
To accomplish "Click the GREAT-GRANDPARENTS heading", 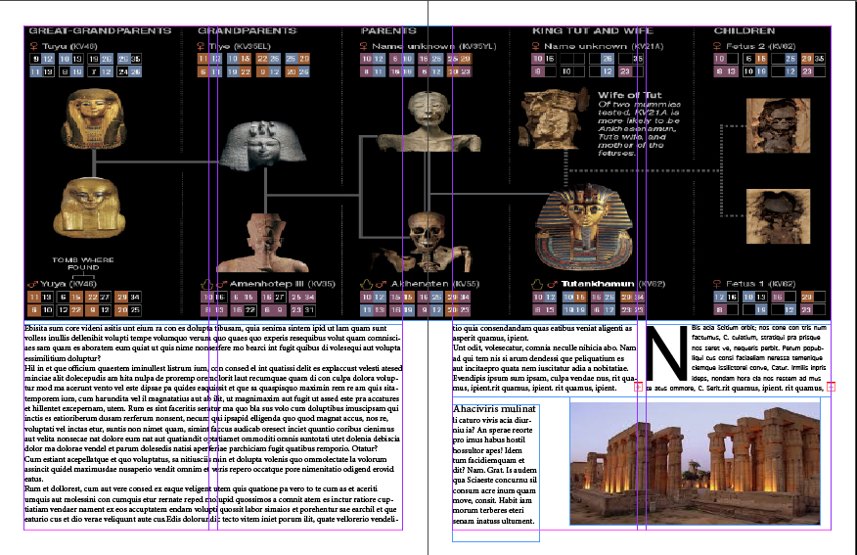I will click(100, 30).
